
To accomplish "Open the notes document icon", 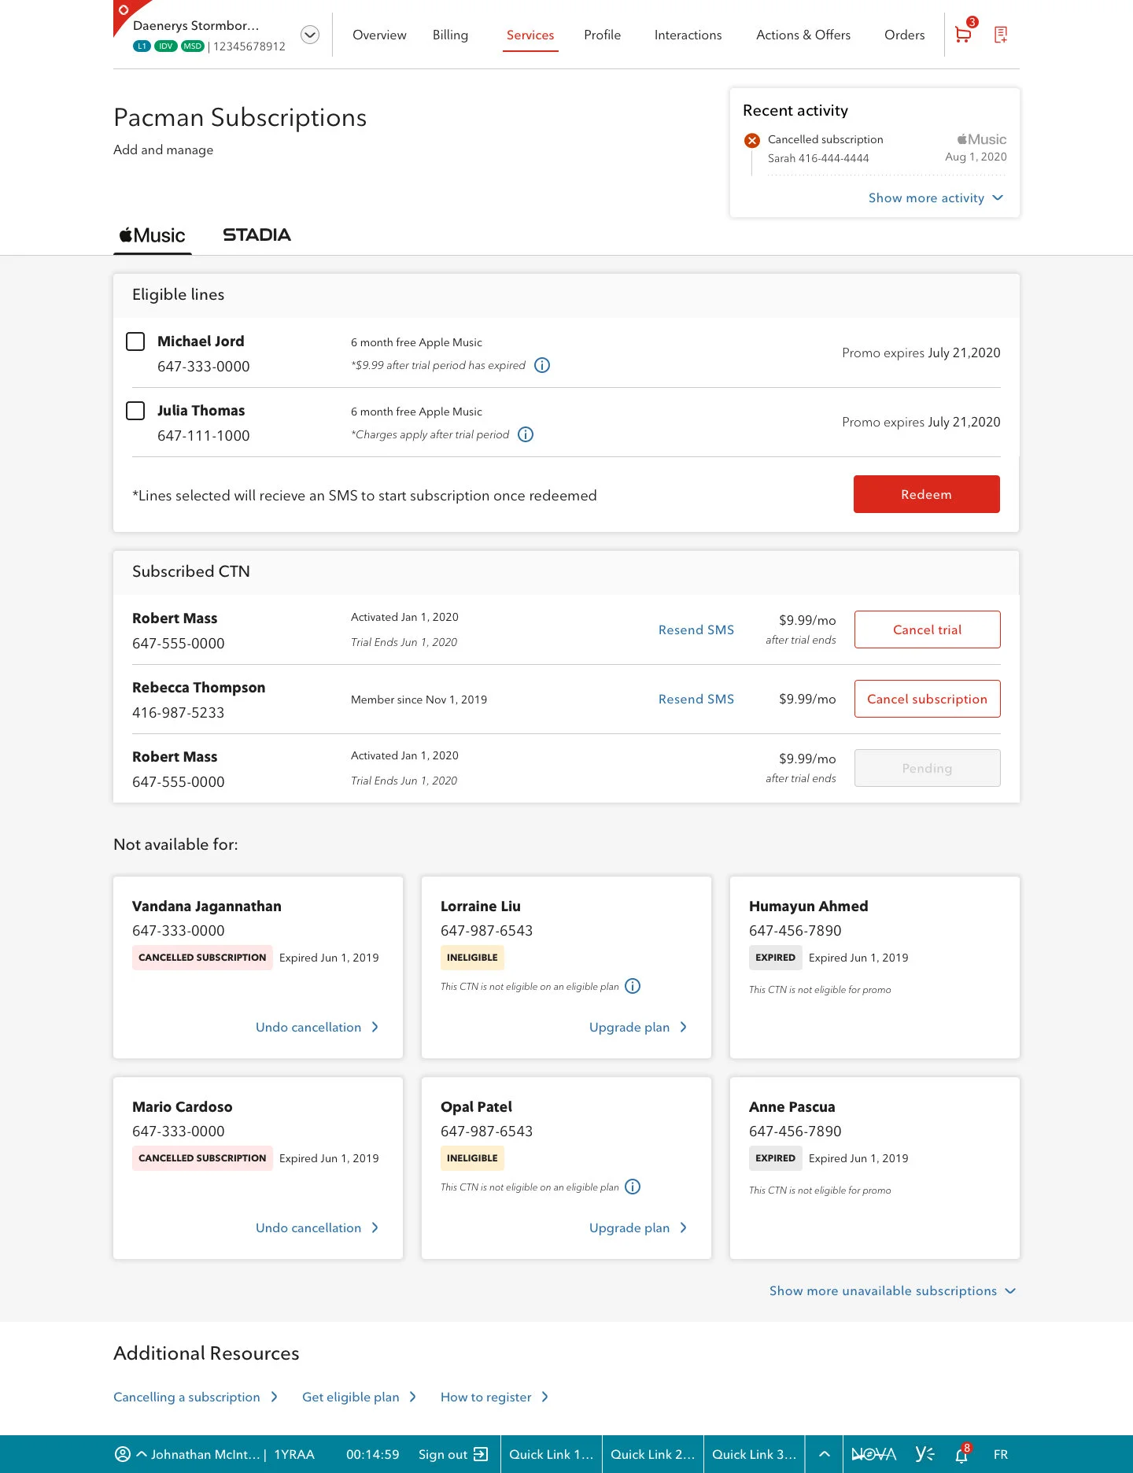I will [1001, 35].
